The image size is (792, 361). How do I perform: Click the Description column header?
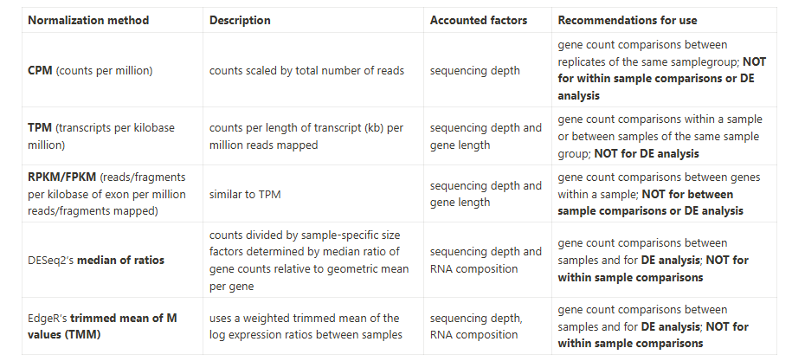tap(240, 20)
